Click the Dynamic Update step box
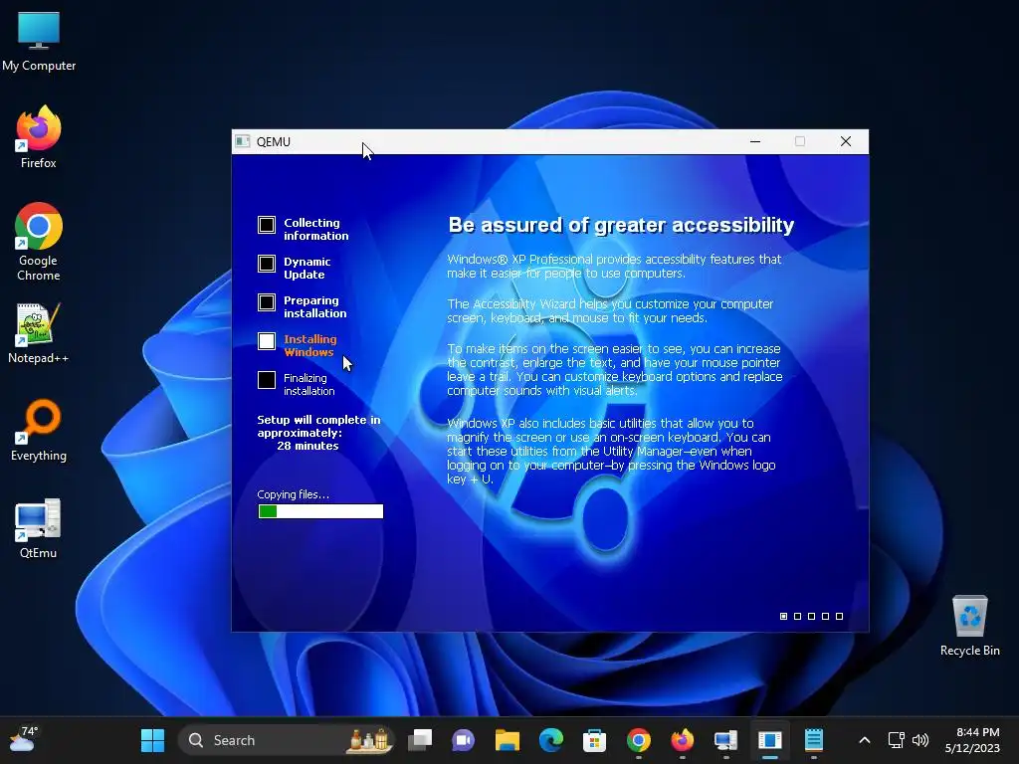The image size is (1019, 764). click(267, 264)
